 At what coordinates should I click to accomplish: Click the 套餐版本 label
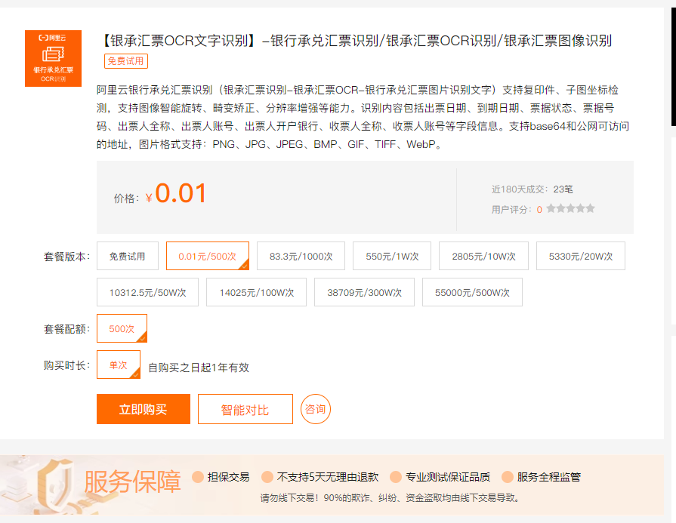tap(66, 257)
